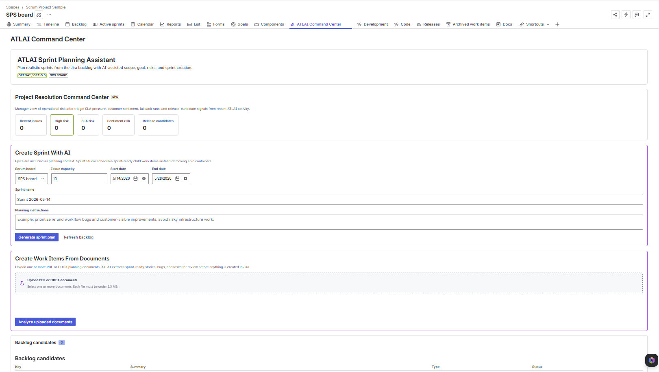Viewport: 659px width, 372px height.
Task: Open the Development tab
Action: point(372,24)
